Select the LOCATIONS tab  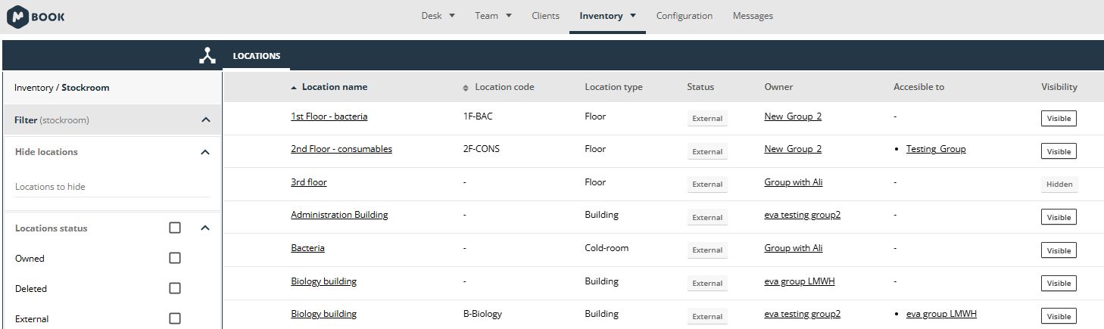pos(257,56)
